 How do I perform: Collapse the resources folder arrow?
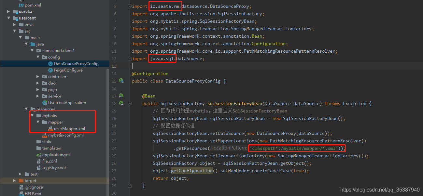(26, 109)
